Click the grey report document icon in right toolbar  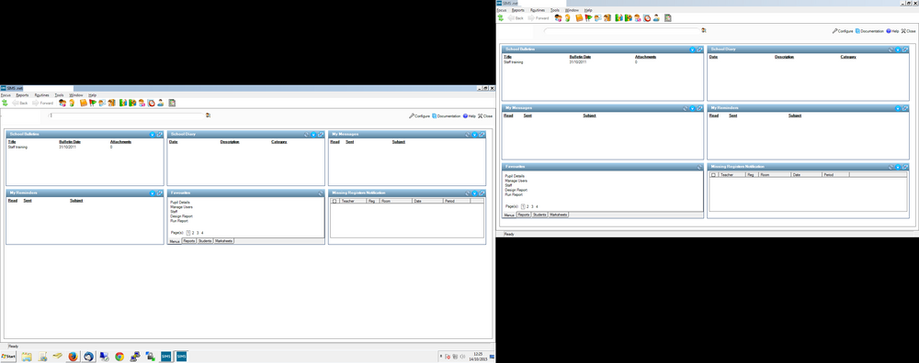(667, 18)
